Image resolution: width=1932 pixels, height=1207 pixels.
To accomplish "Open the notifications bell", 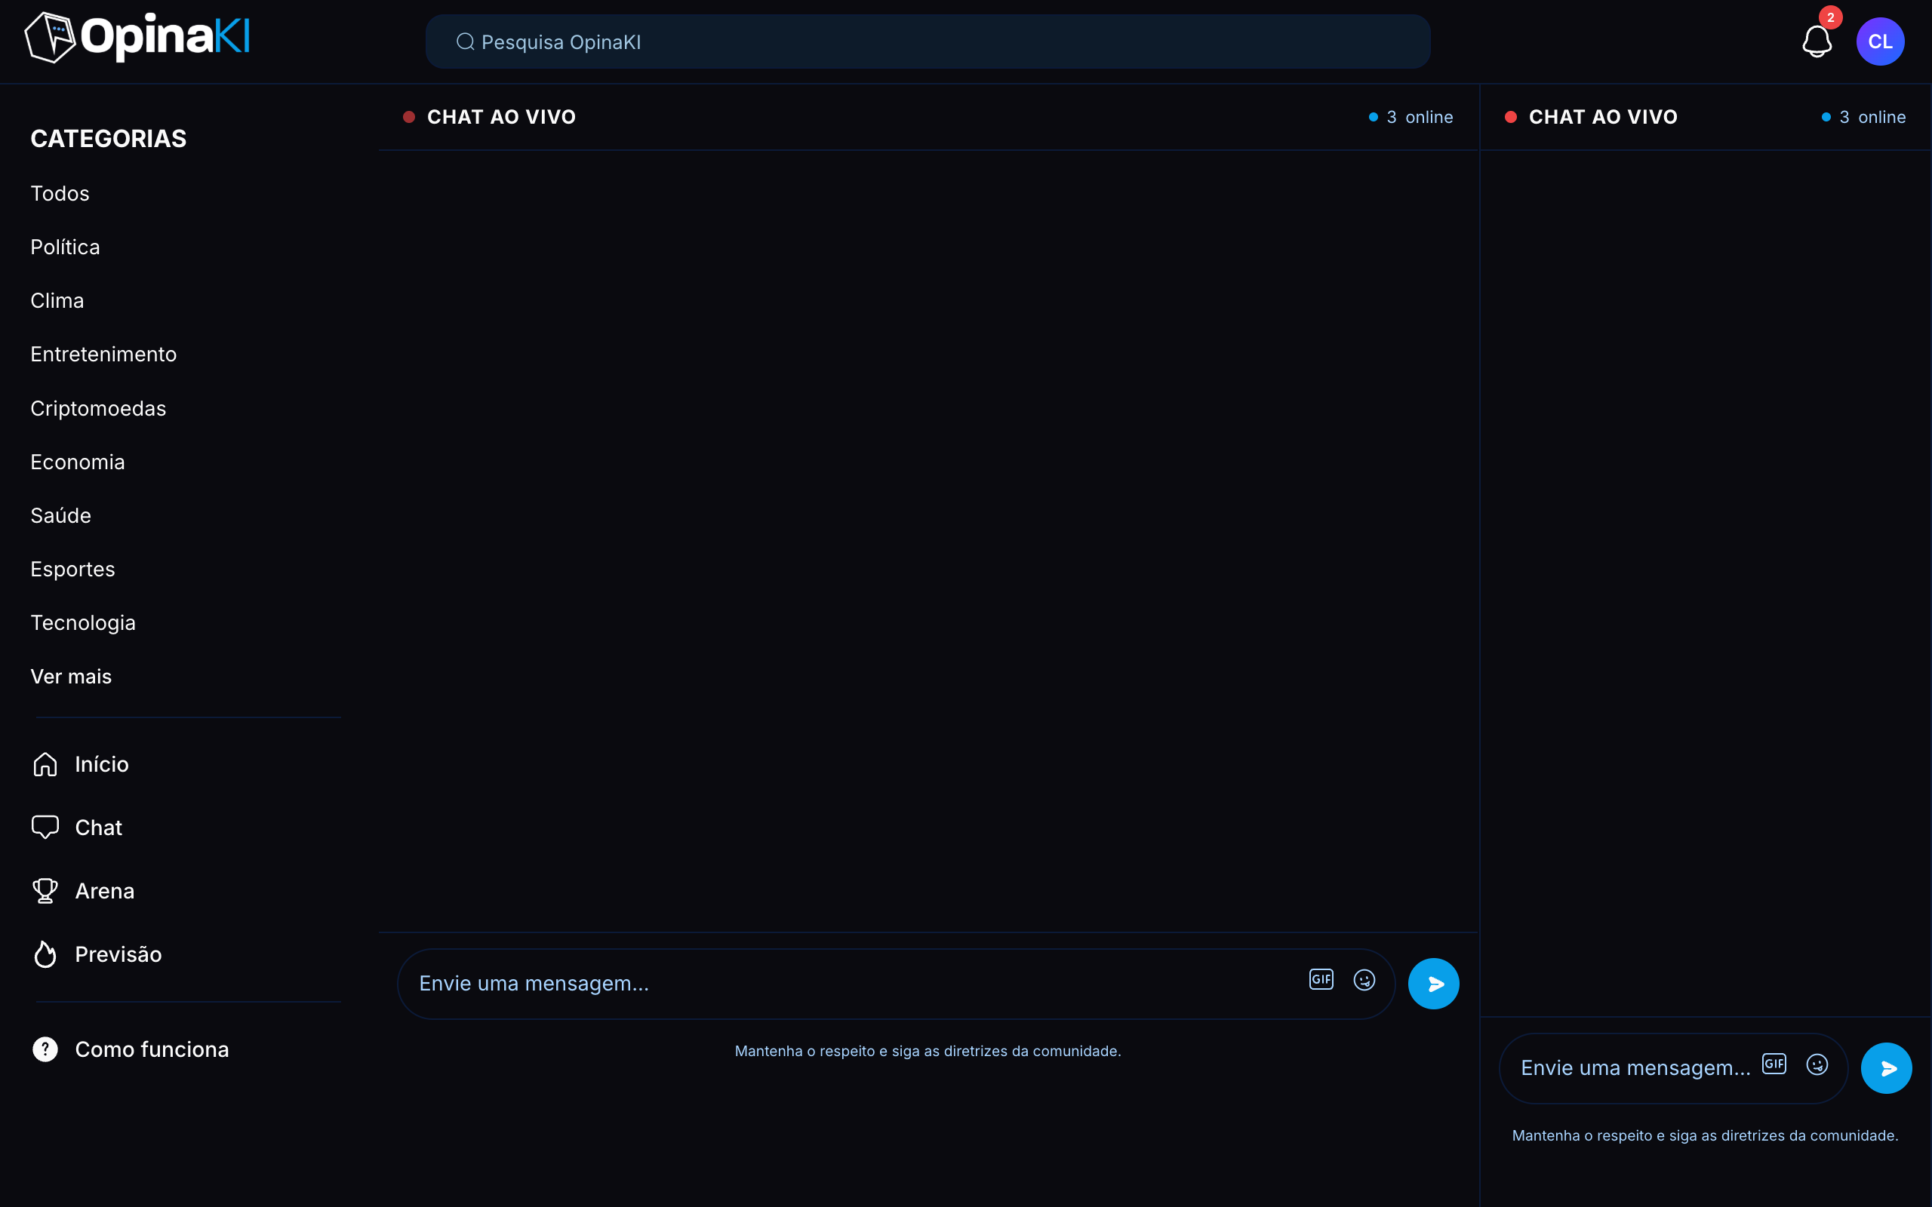I will click(x=1817, y=41).
